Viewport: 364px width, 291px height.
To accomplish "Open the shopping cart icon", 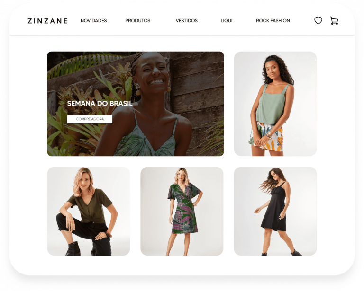I will (334, 21).
